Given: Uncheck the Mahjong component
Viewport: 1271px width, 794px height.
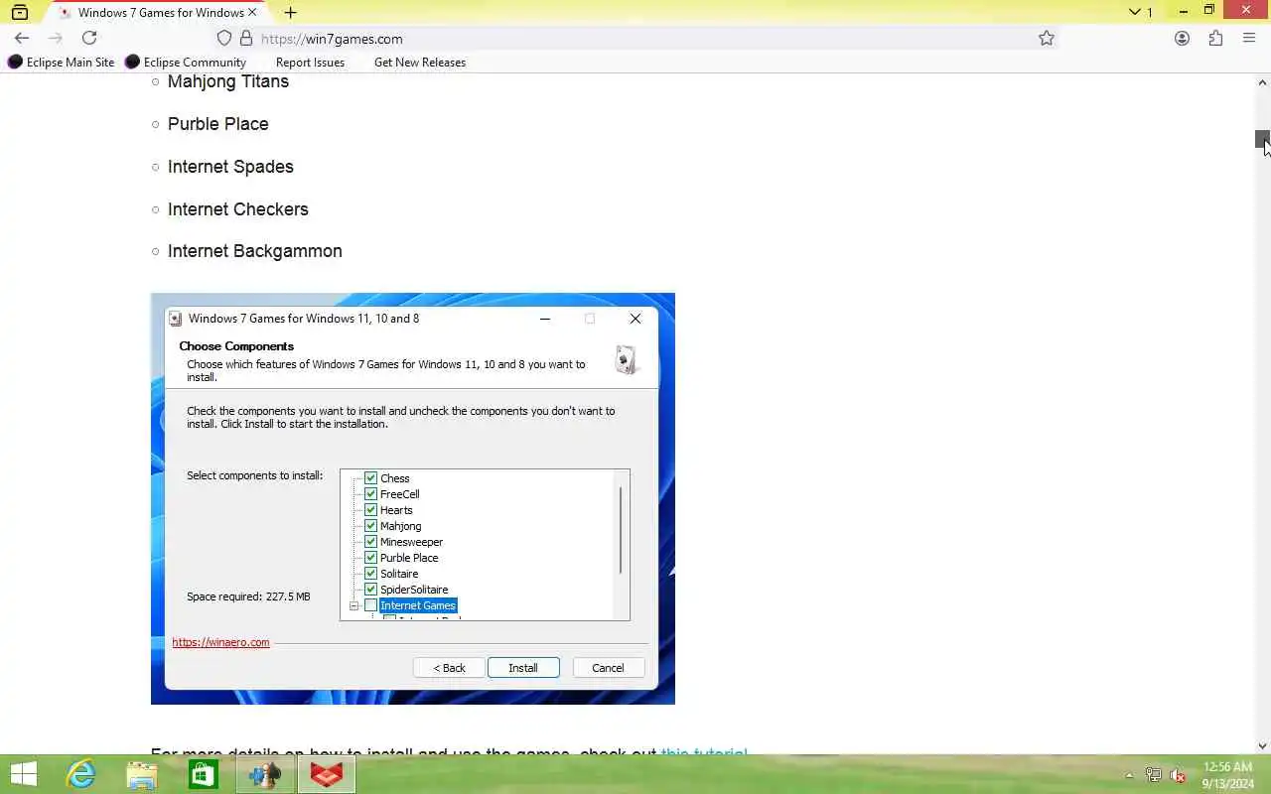Looking at the screenshot, I should coord(370,526).
